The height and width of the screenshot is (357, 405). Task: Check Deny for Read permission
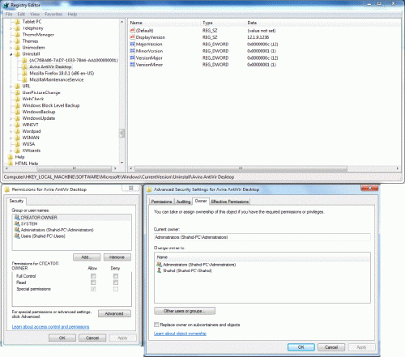click(x=116, y=283)
